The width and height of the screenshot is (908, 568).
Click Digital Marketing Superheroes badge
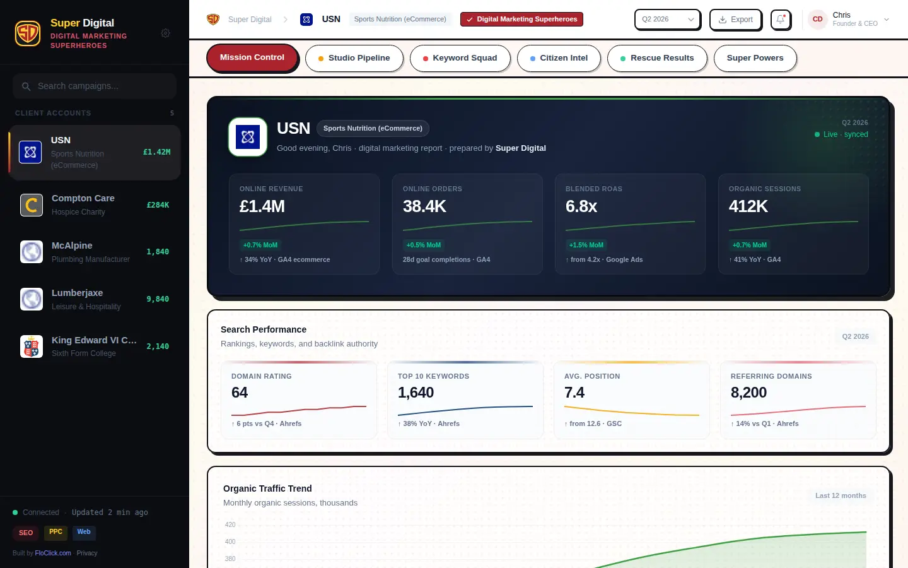(521, 20)
